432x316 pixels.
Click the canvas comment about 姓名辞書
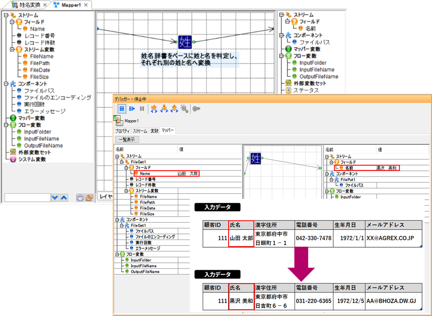coord(190,60)
